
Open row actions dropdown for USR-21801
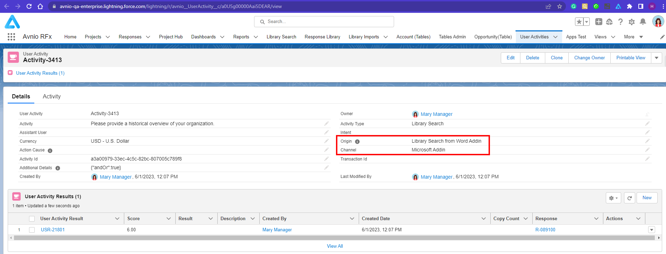pyautogui.click(x=652, y=230)
